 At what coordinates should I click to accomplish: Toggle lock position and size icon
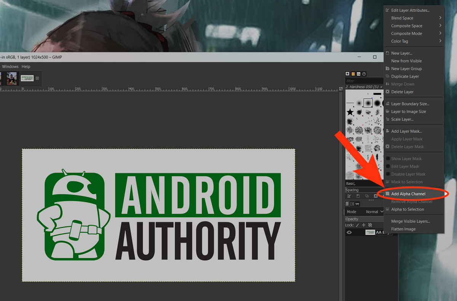click(x=364, y=225)
